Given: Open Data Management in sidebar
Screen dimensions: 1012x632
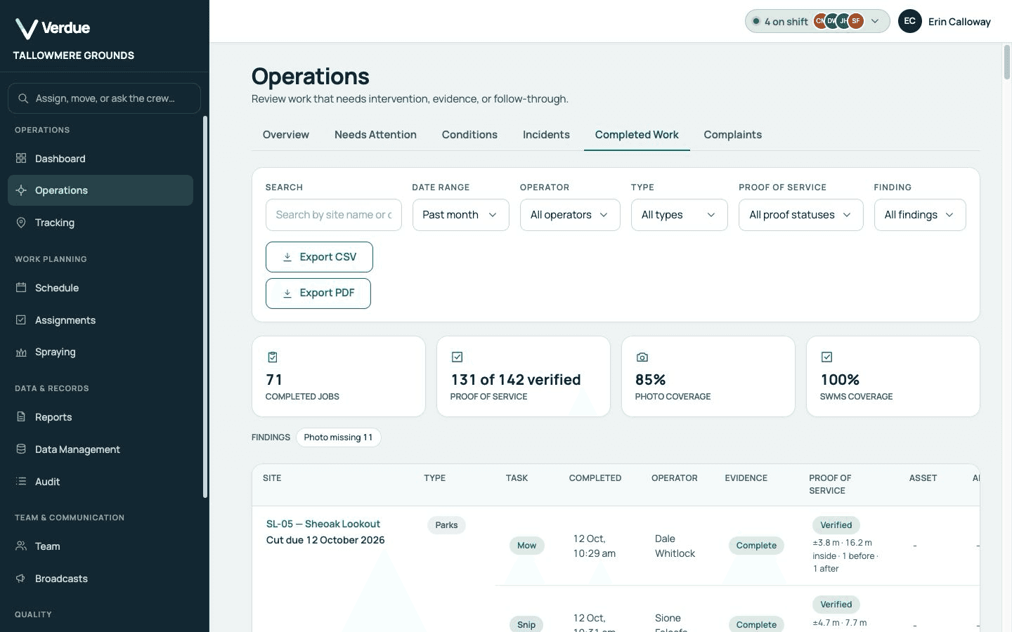Looking at the screenshot, I should point(100,449).
